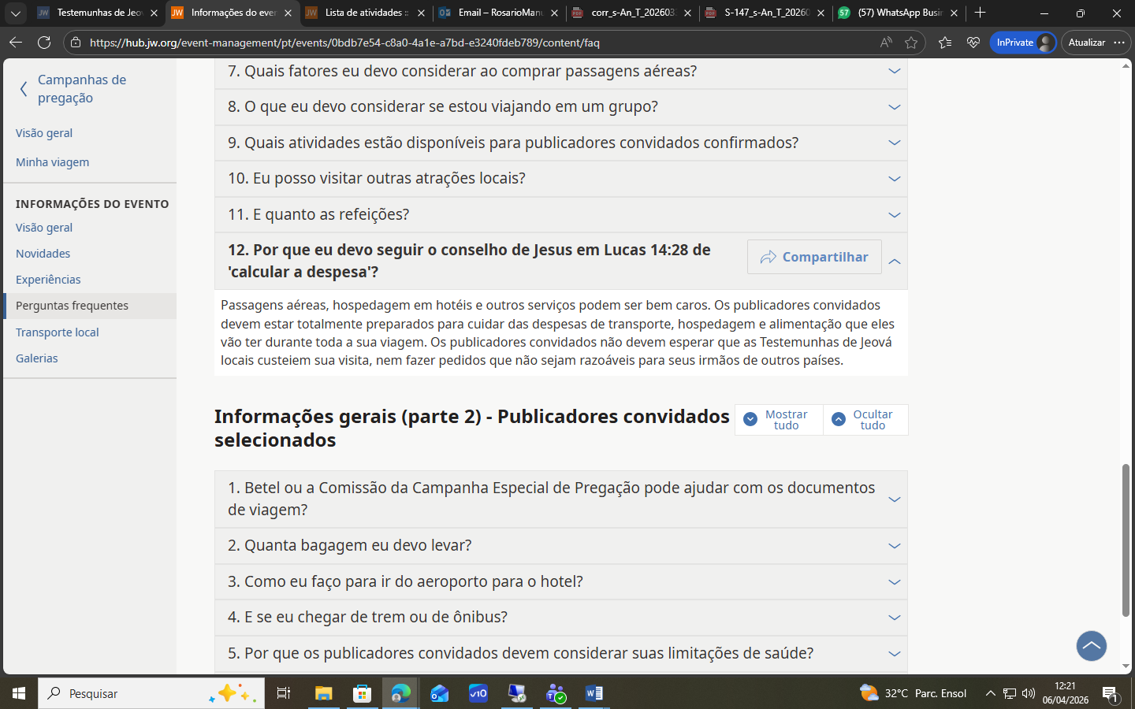
Task: Click the Ocultar tudo collapse-all icon
Action: pyautogui.click(x=838, y=418)
